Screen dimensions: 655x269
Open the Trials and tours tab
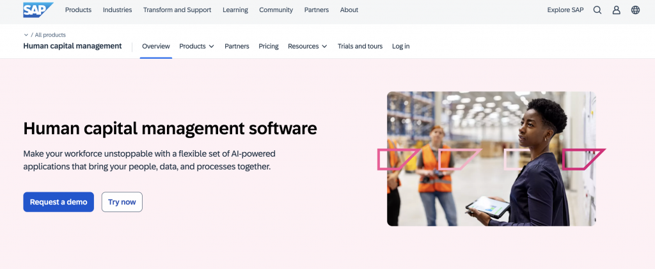coord(360,46)
